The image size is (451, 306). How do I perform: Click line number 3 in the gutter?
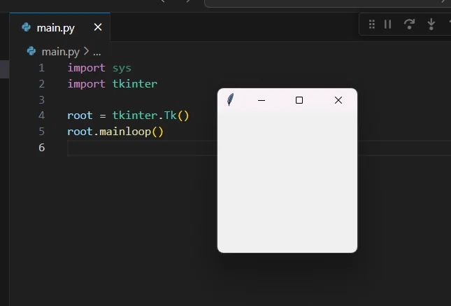tap(42, 100)
